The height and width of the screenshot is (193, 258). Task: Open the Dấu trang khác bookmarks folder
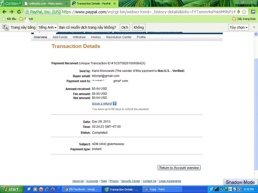pos(244,19)
